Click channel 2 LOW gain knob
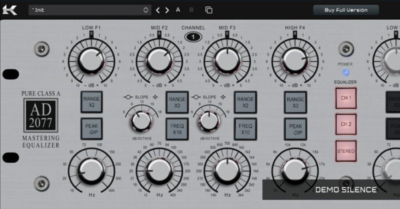Viewport: 400px width, 209px height. [x=391, y=61]
